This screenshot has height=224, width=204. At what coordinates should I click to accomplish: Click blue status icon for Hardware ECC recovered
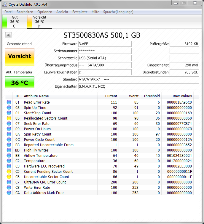coord(9,166)
